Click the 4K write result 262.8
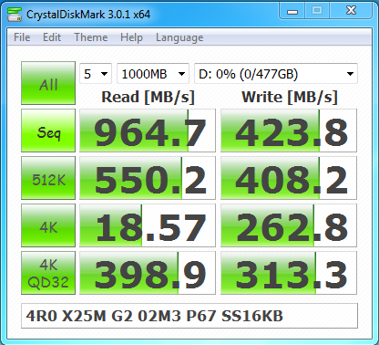The height and width of the screenshot is (345, 379). (289, 225)
